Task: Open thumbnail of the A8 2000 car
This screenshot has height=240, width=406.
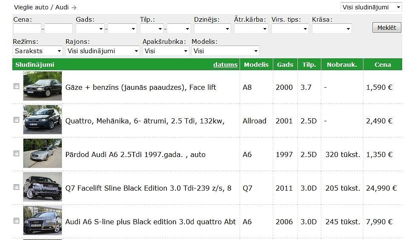Action: [43, 86]
